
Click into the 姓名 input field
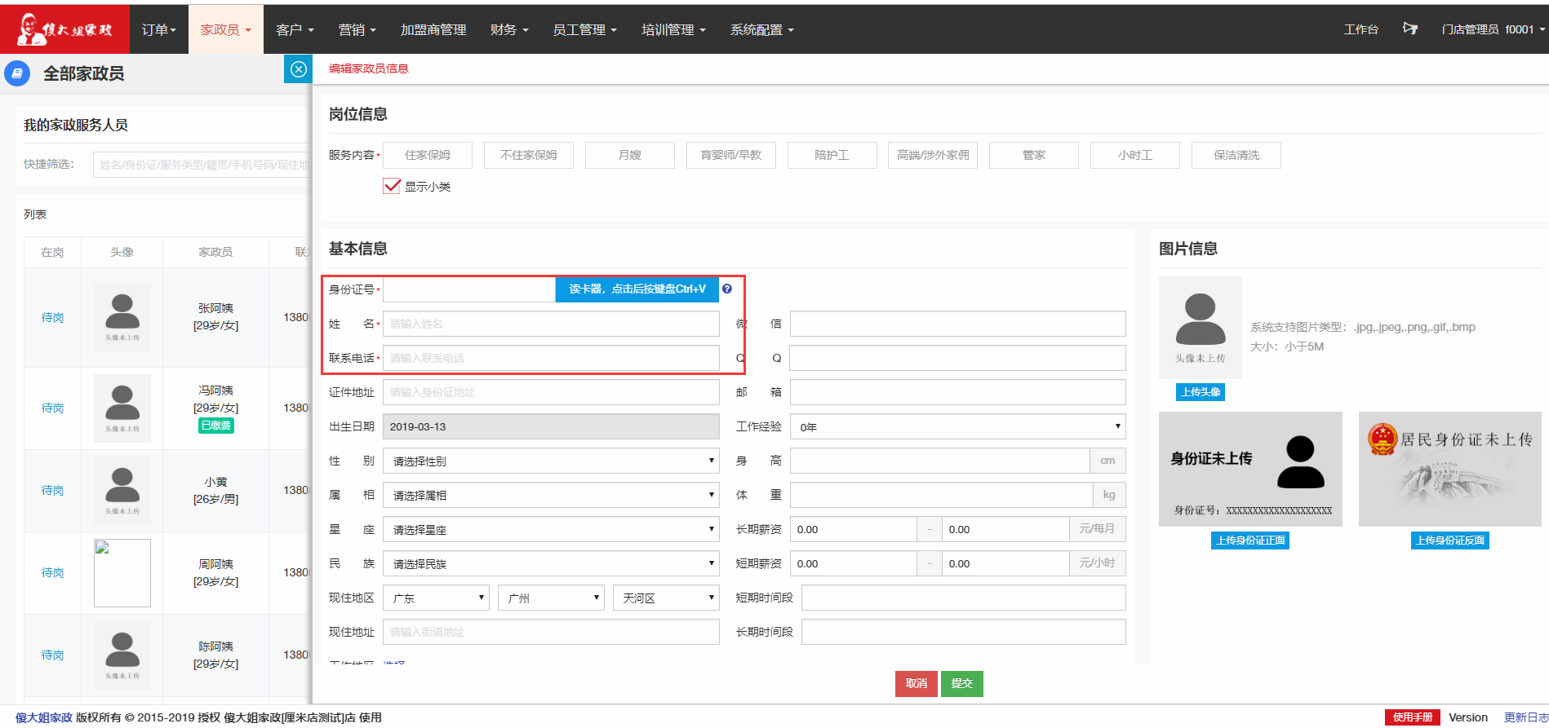tap(551, 324)
